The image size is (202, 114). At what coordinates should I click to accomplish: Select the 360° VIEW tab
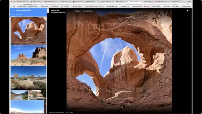19,15
